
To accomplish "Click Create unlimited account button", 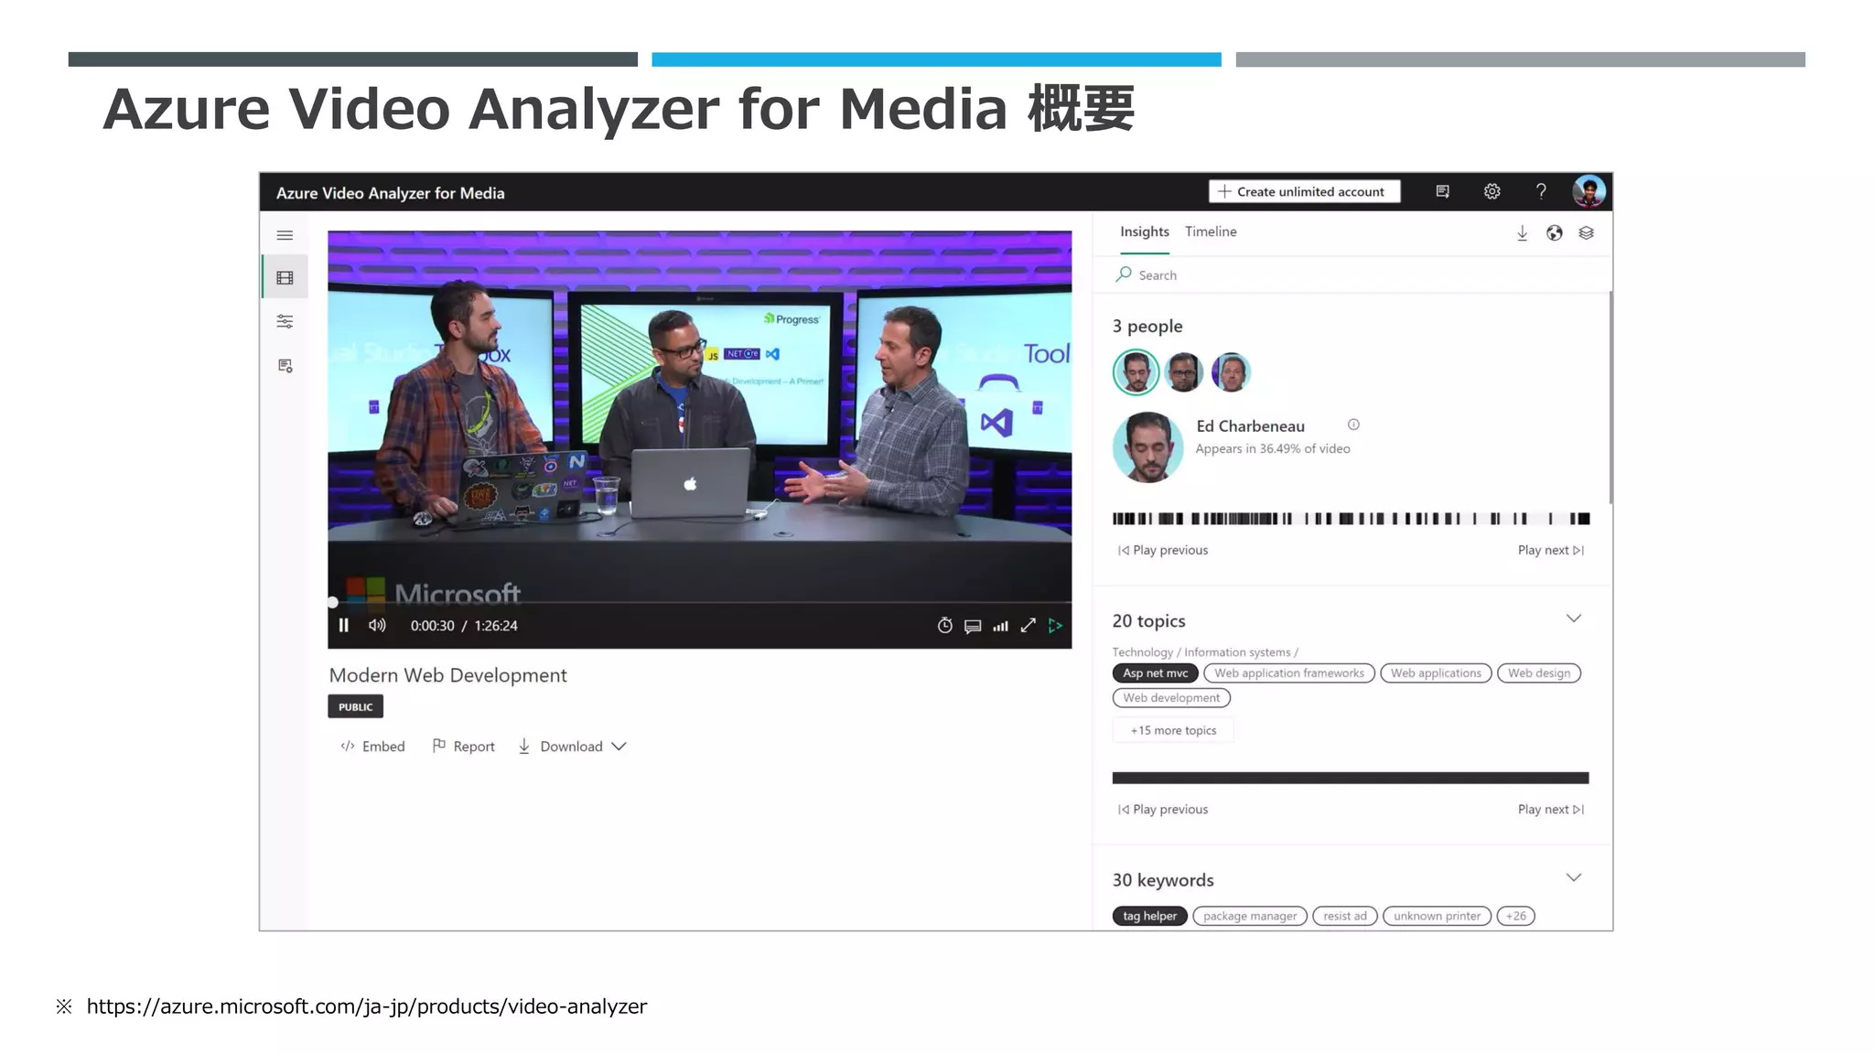I will 1304,191.
